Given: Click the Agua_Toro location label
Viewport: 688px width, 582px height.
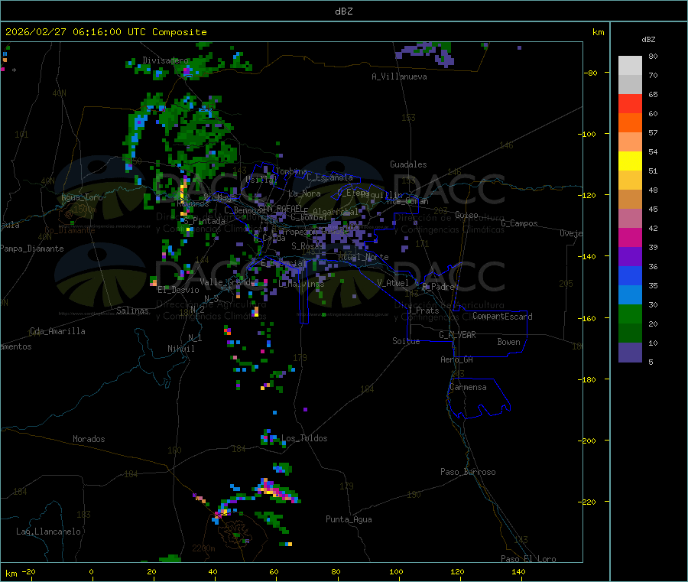Looking at the screenshot, I should point(82,197).
